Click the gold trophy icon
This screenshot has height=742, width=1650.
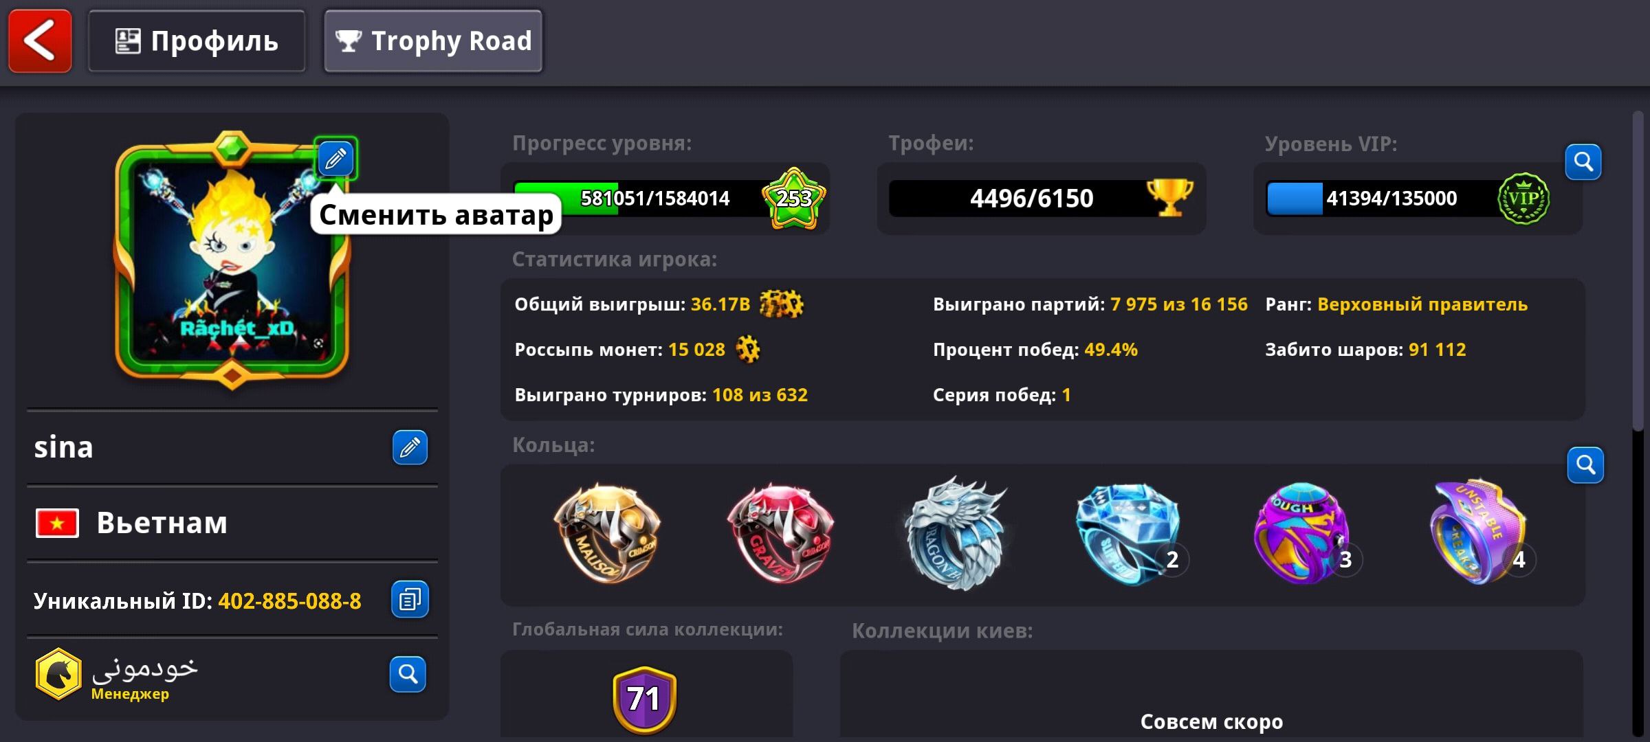[1169, 198]
